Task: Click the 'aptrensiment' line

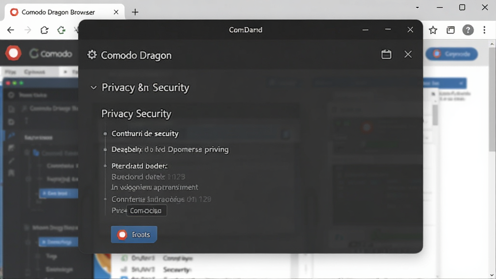Action: tap(155, 187)
